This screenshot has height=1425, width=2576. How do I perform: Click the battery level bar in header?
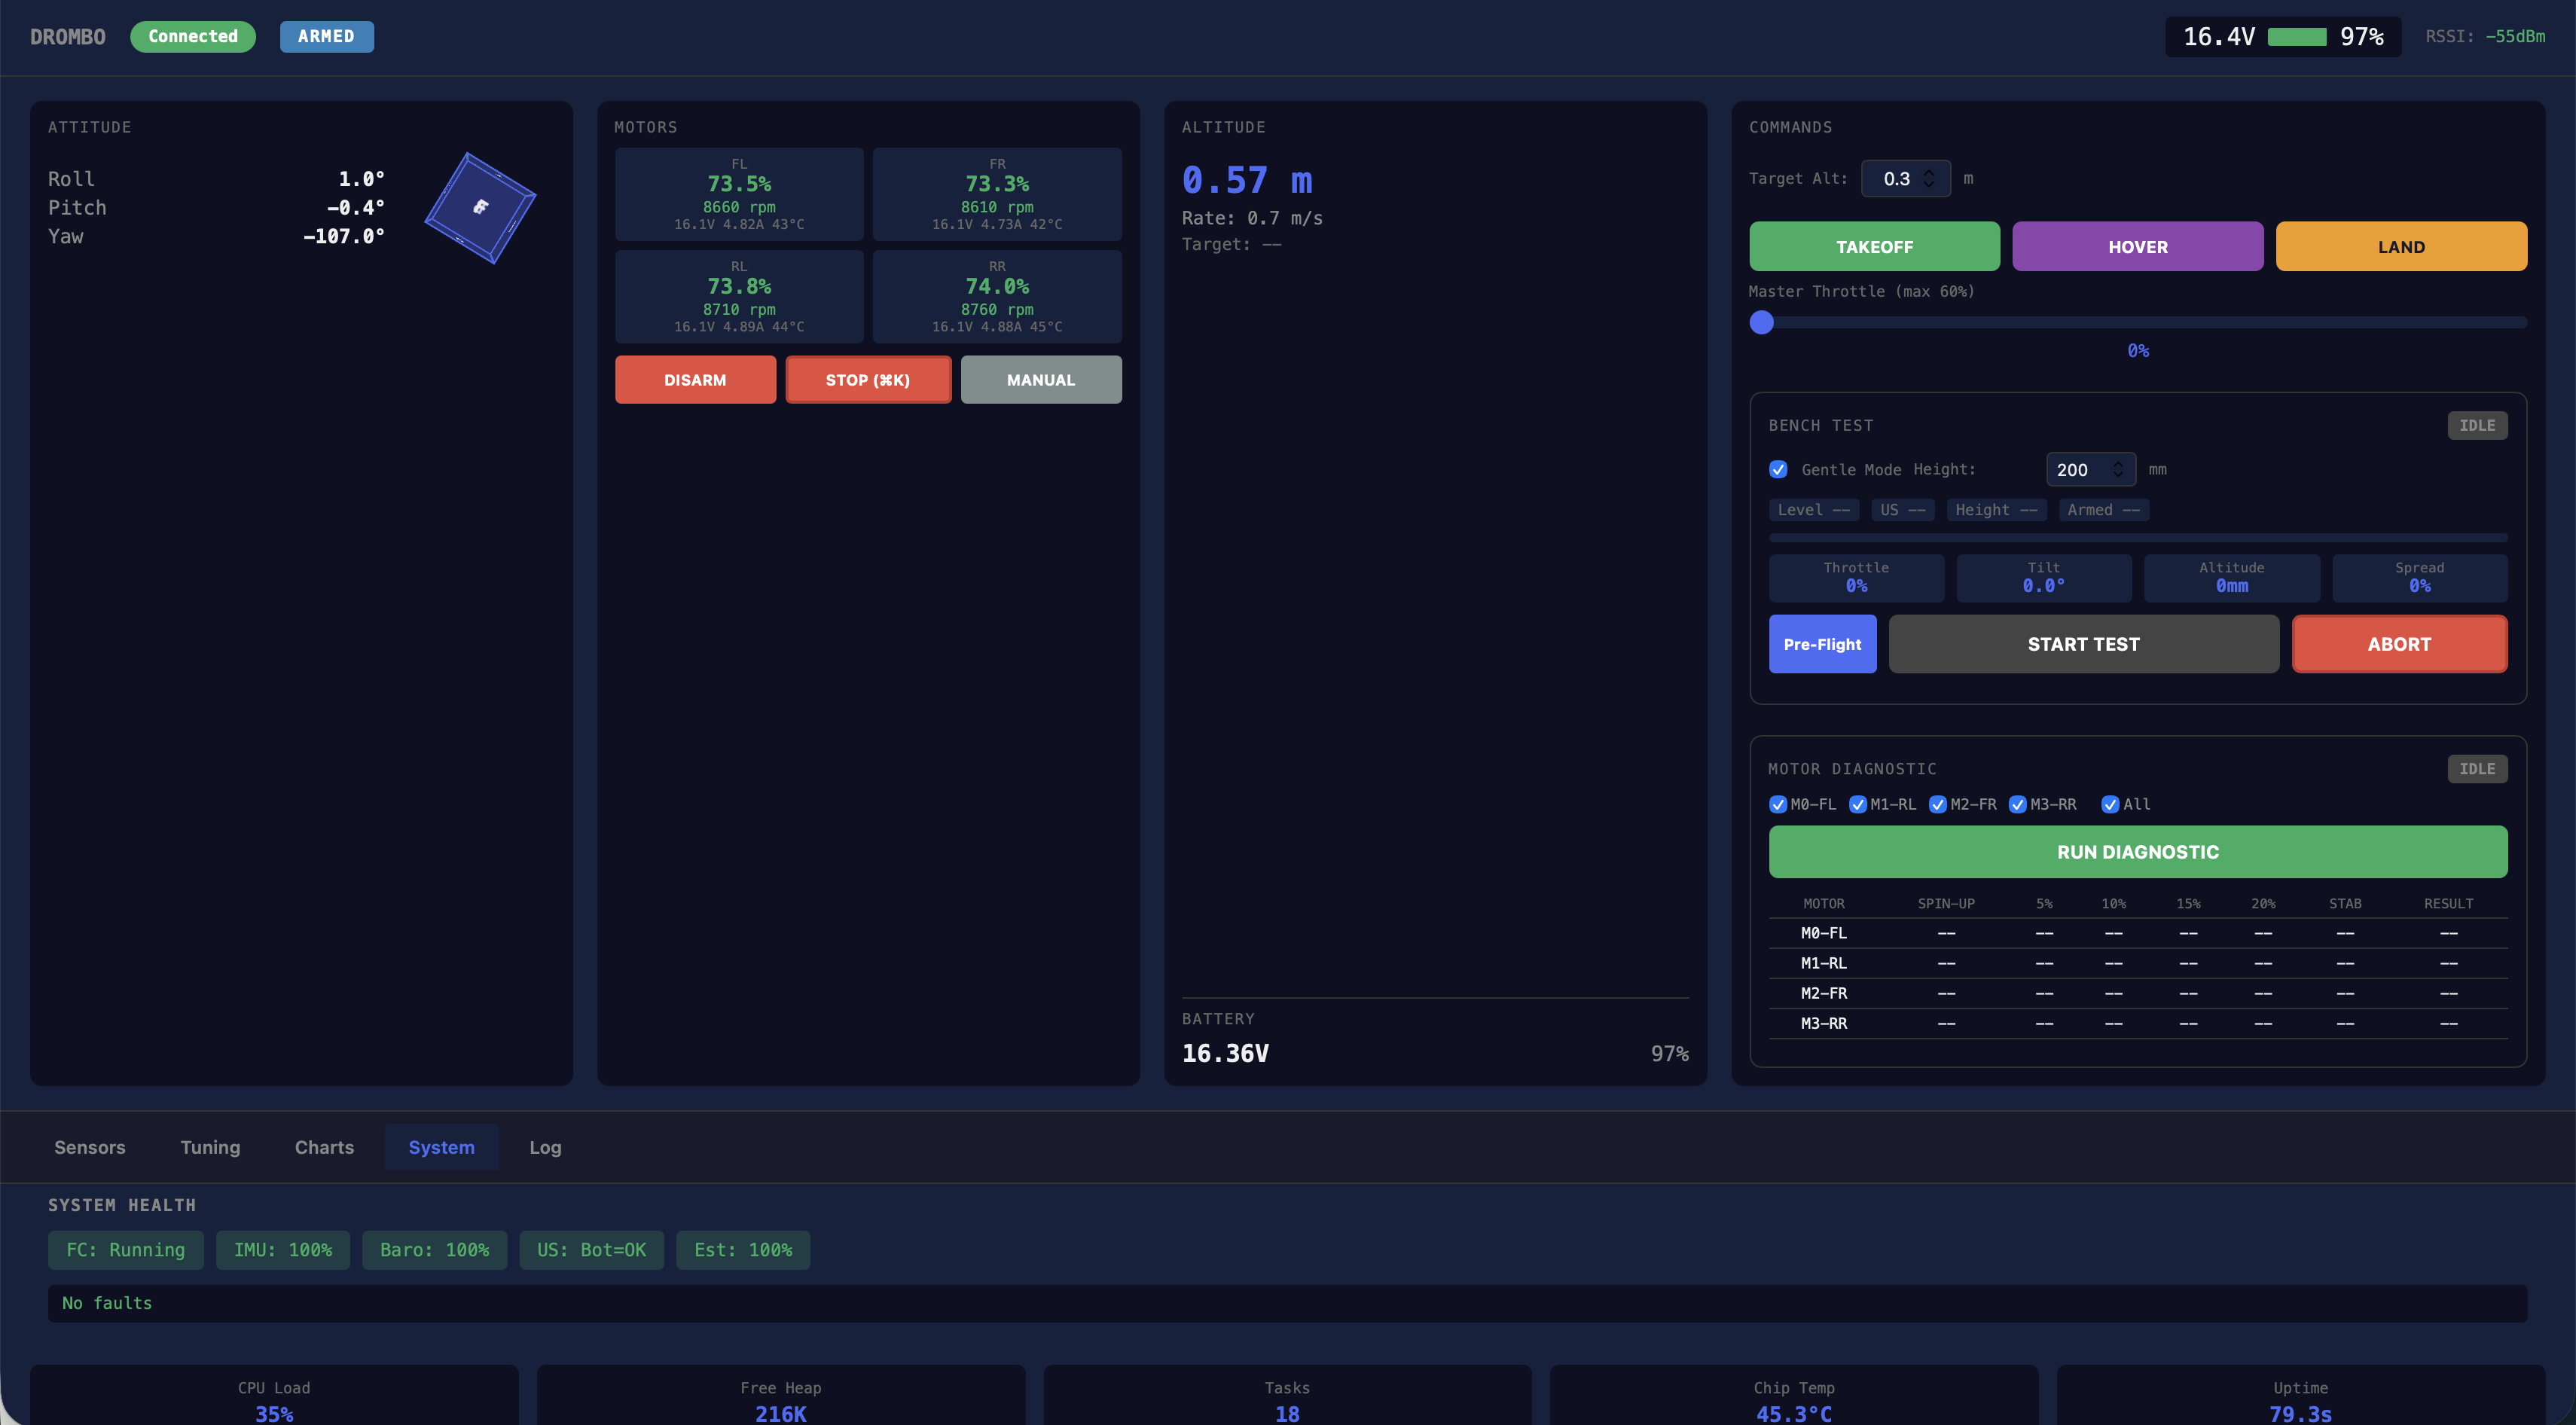(2297, 37)
